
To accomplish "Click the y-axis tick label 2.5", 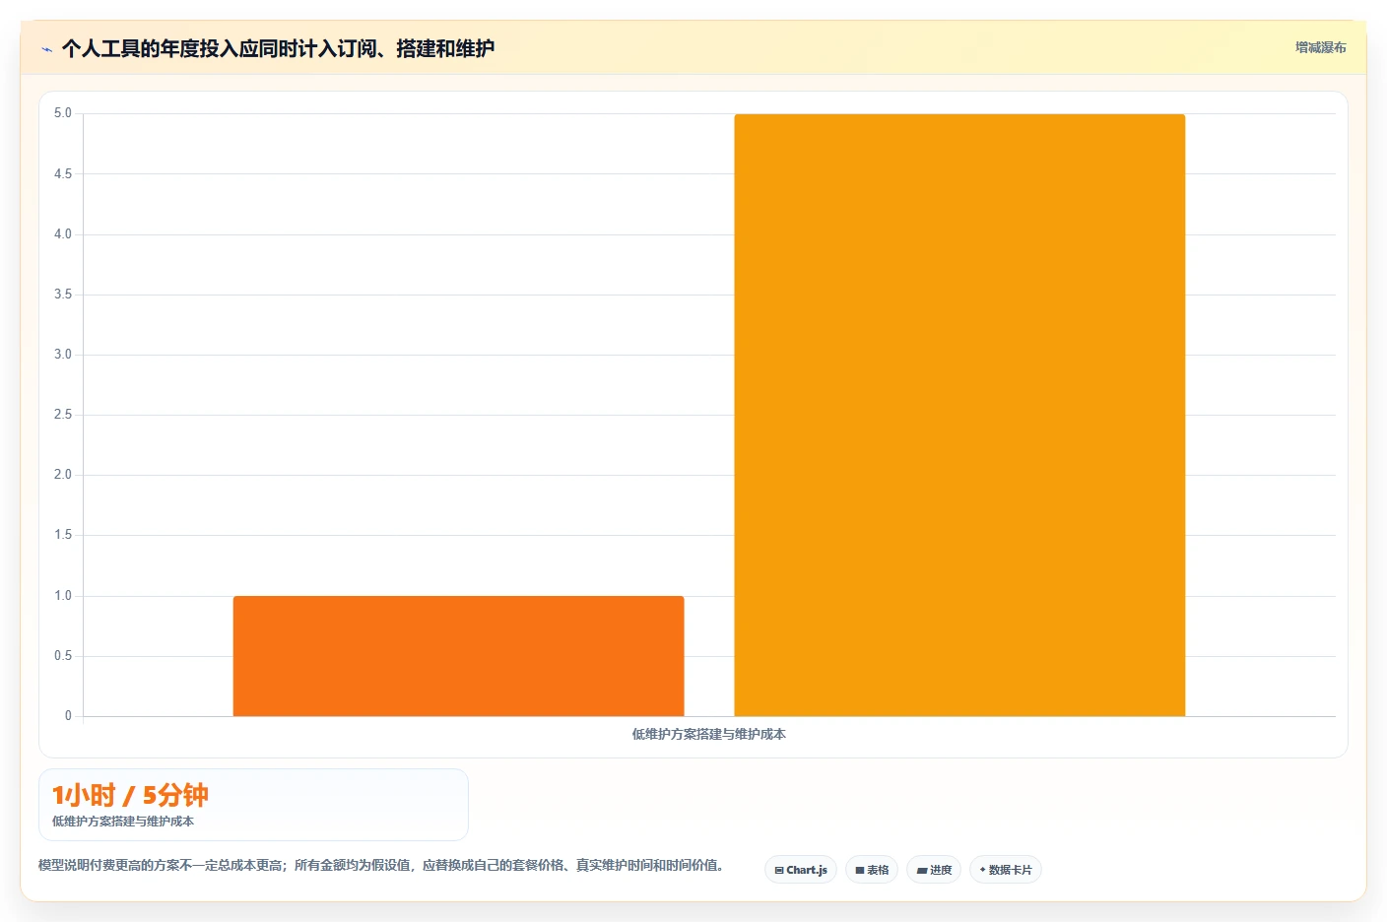I will click(x=63, y=415).
